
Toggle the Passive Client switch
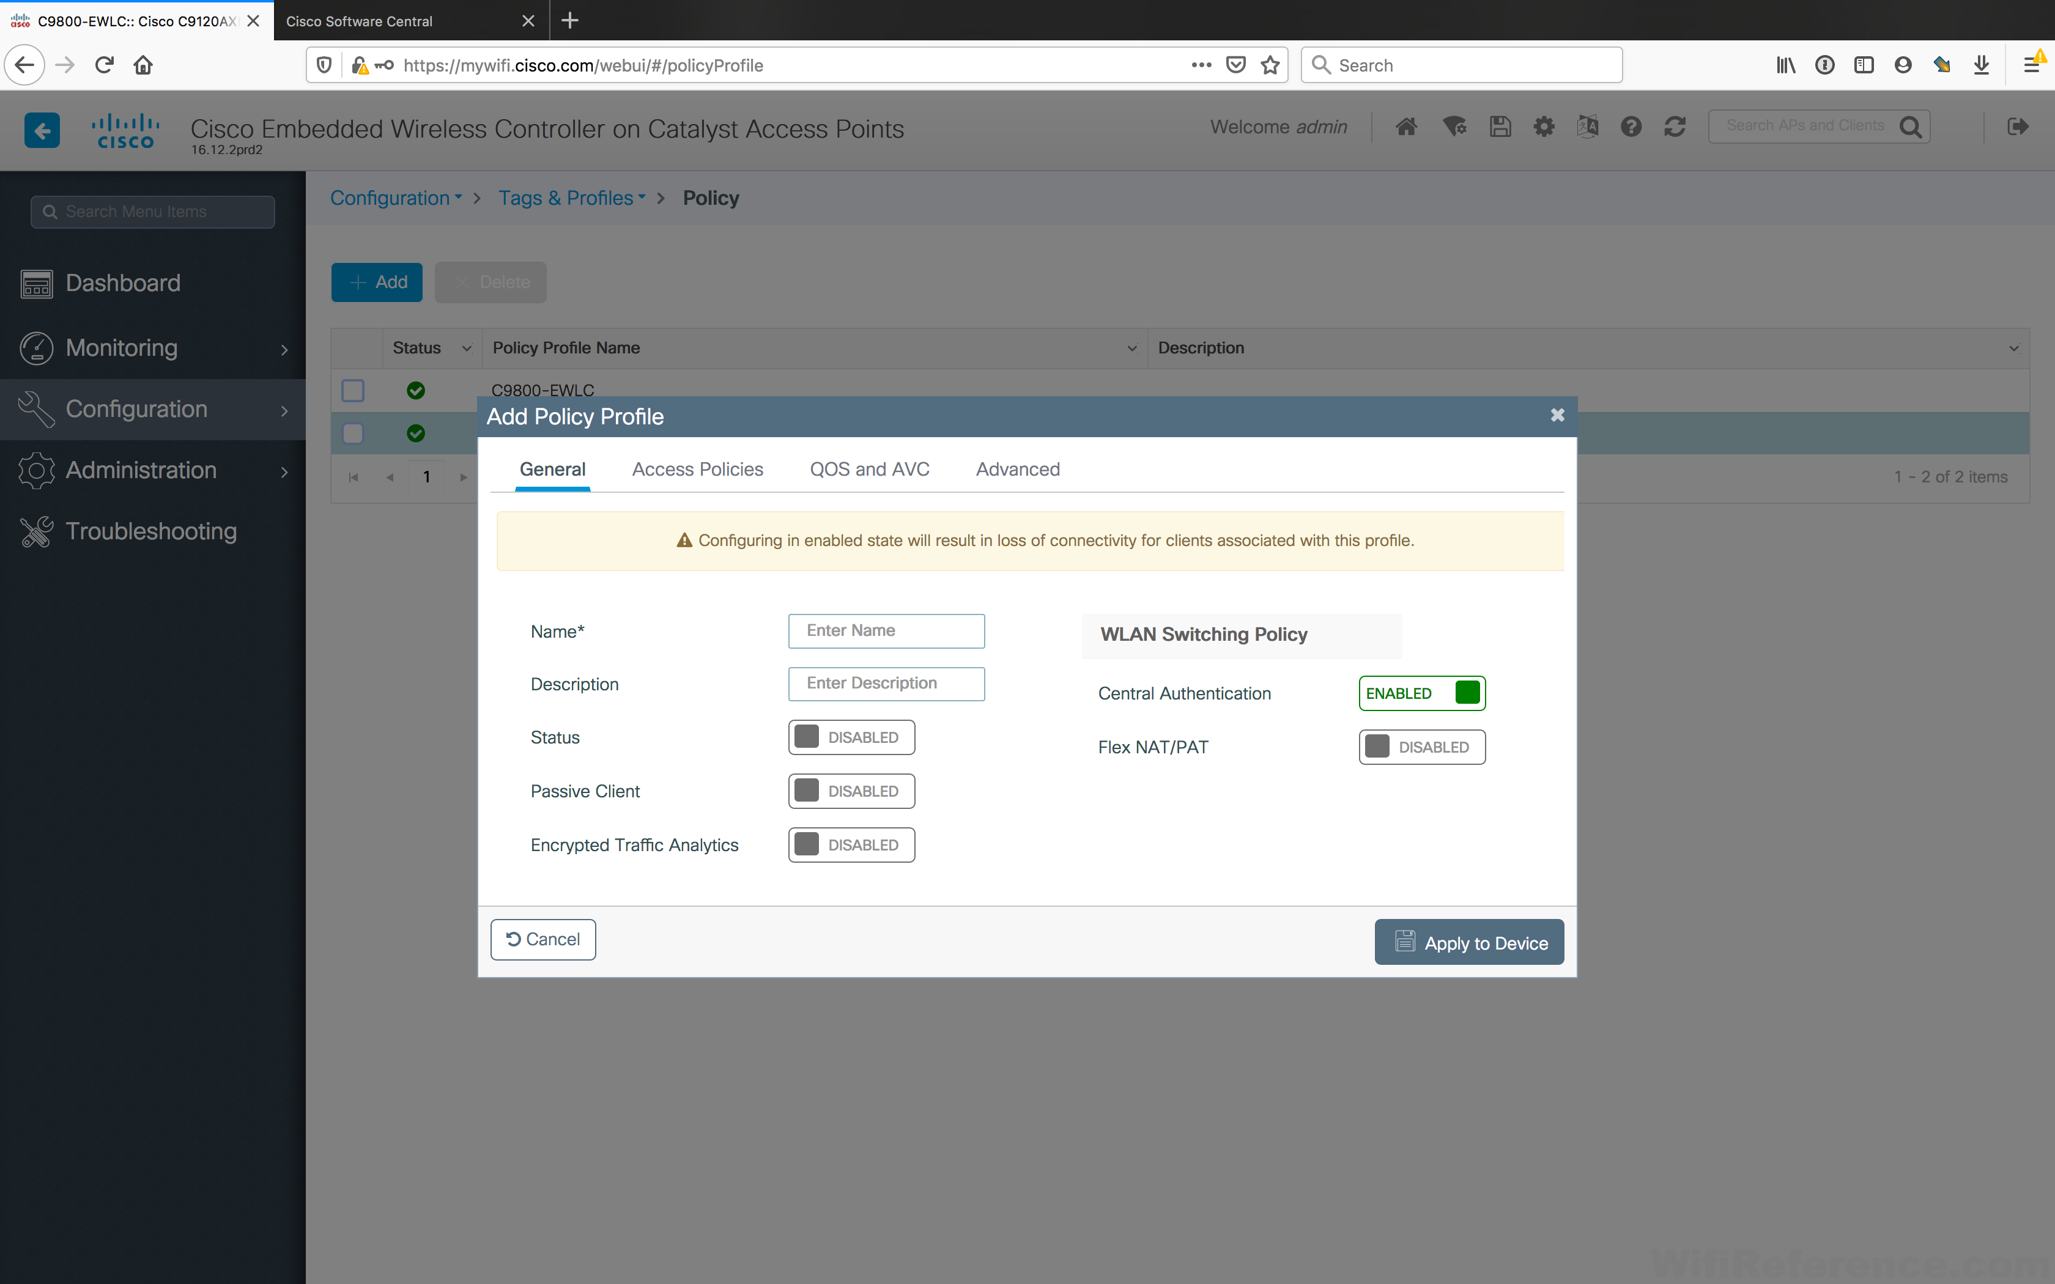click(x=852, y=791)
